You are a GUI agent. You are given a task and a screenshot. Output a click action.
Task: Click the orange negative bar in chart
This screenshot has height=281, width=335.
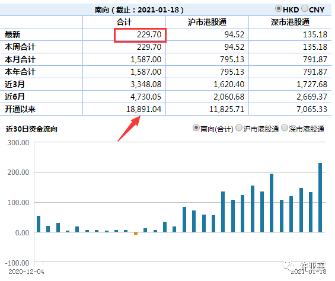coord(136,234)
